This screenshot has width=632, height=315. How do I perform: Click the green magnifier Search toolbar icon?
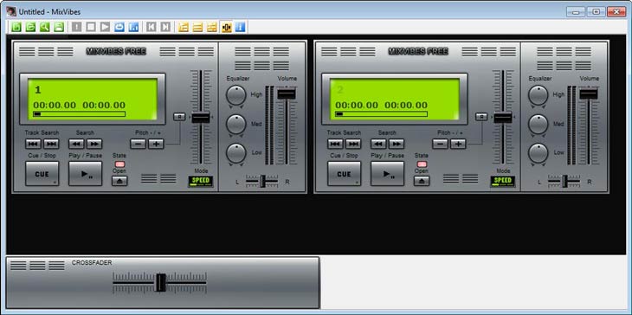coord(45,27)
